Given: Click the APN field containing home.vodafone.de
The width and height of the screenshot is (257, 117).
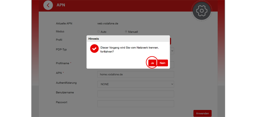Looking at the screenshot, I should 135,74.
